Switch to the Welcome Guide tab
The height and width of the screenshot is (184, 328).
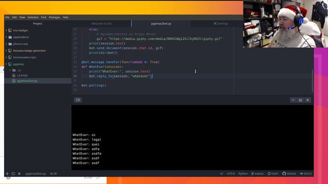coord(101,24)
